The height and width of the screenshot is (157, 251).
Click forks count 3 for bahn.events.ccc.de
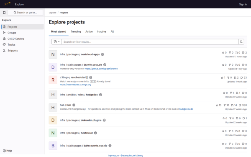231,144
